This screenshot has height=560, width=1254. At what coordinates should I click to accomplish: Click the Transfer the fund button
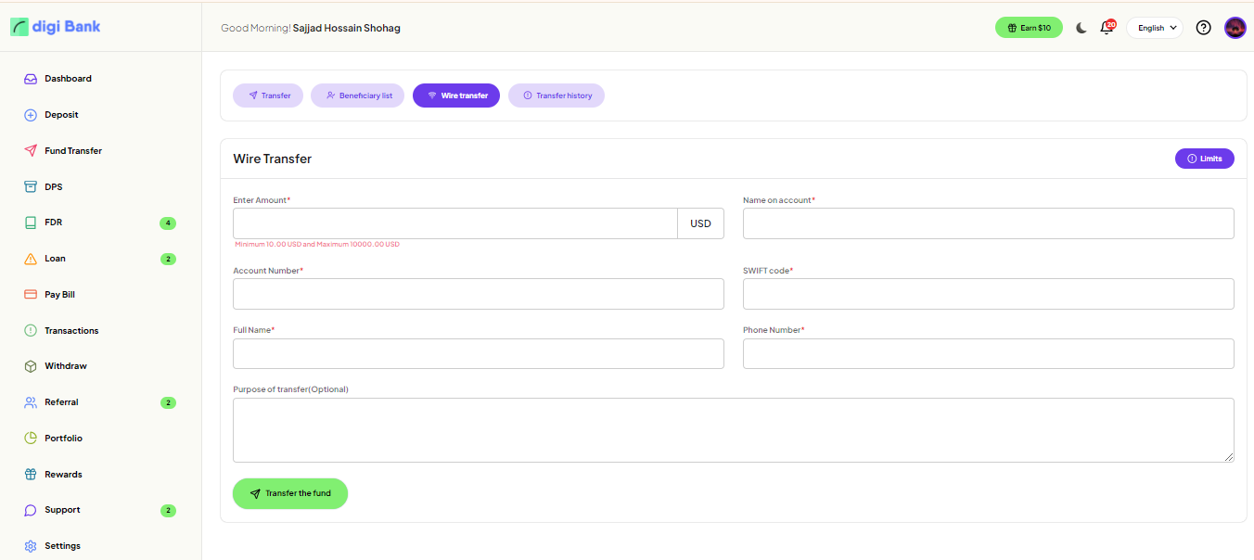pyautogui.click(x=290, y=493)
